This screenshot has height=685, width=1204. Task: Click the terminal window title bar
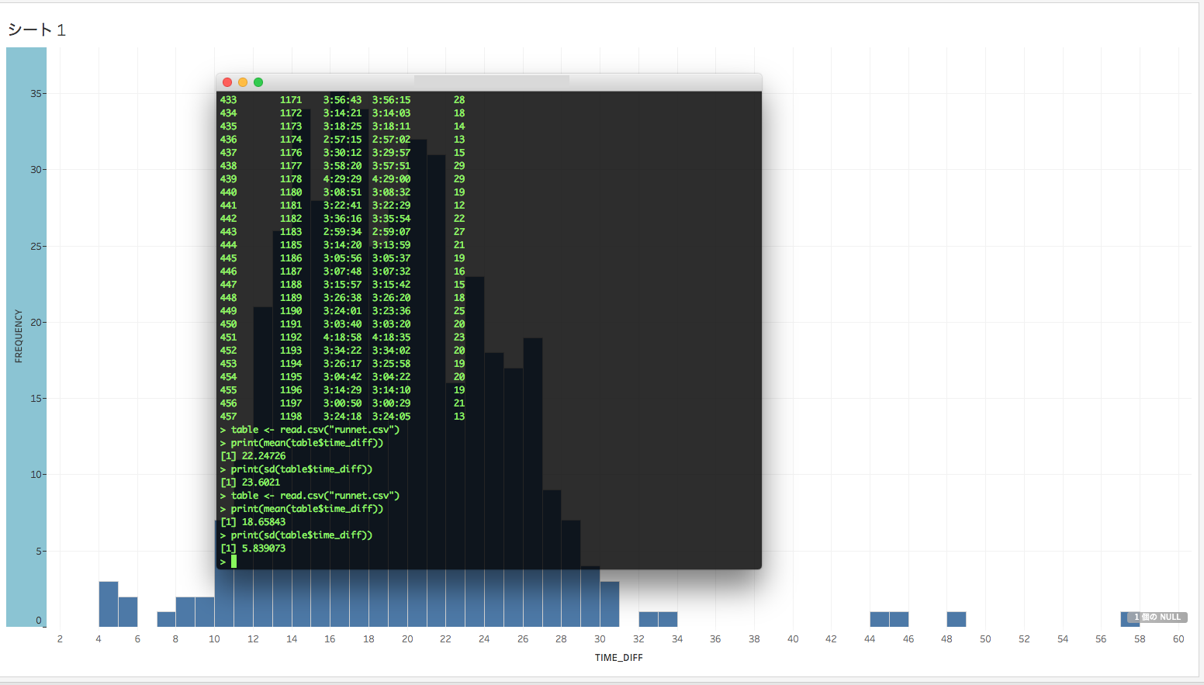click(489, 82)
